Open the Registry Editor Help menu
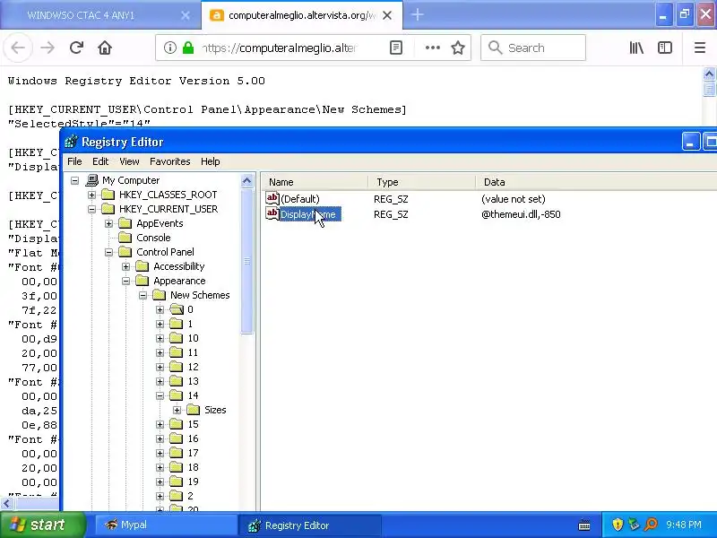 [211, 161]
